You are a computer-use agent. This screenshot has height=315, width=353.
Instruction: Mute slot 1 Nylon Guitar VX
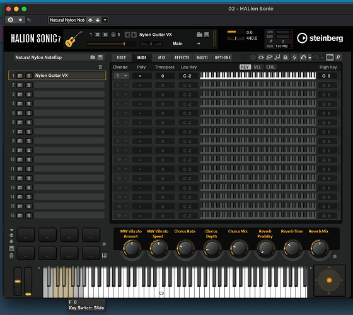(20, 76)
